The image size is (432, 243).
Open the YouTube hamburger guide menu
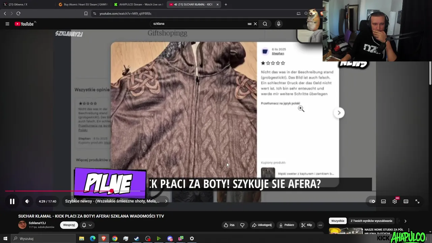7,24
